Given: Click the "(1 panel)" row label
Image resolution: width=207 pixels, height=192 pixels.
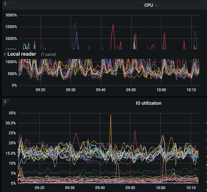Looking at the screenshot, I should 48,55.
